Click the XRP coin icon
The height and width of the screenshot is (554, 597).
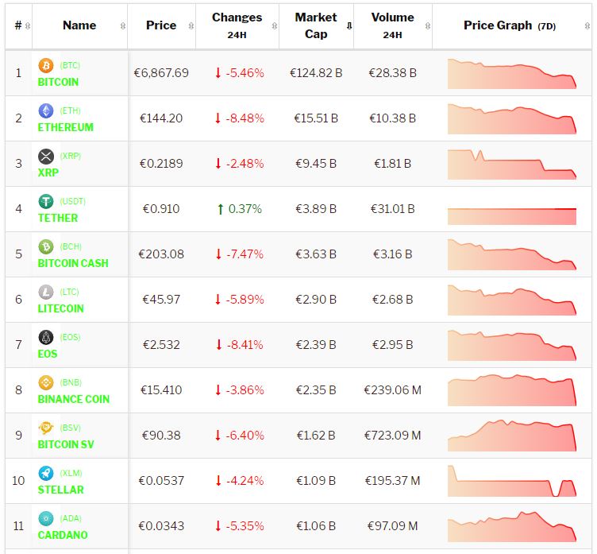tap(46, 156)
